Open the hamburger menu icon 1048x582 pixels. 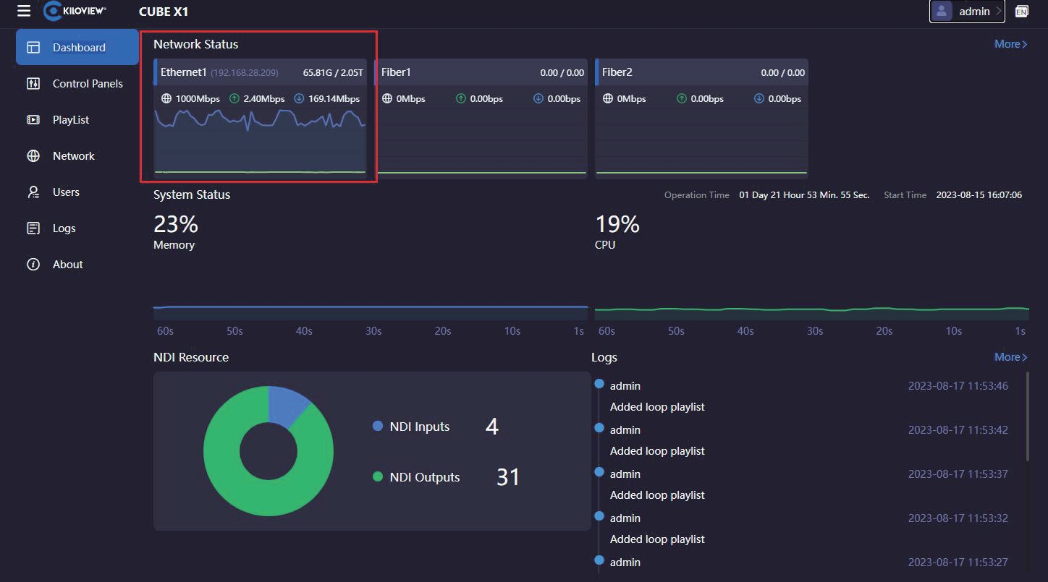click(24, 11)
